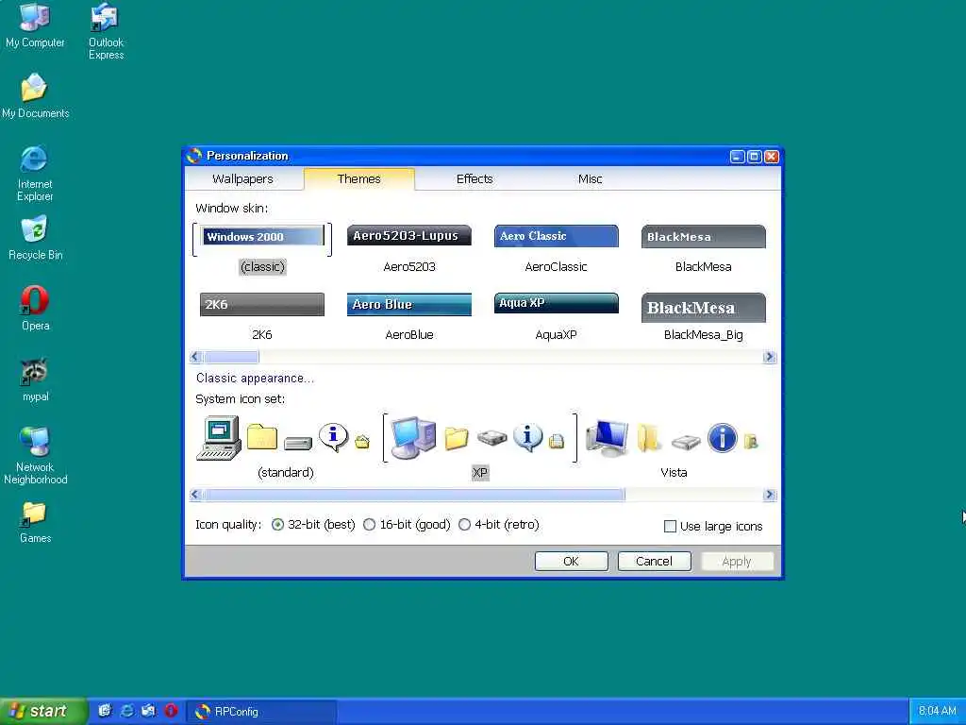
Task: Open Outlook Express from quick launch
Action: point(148,711)
